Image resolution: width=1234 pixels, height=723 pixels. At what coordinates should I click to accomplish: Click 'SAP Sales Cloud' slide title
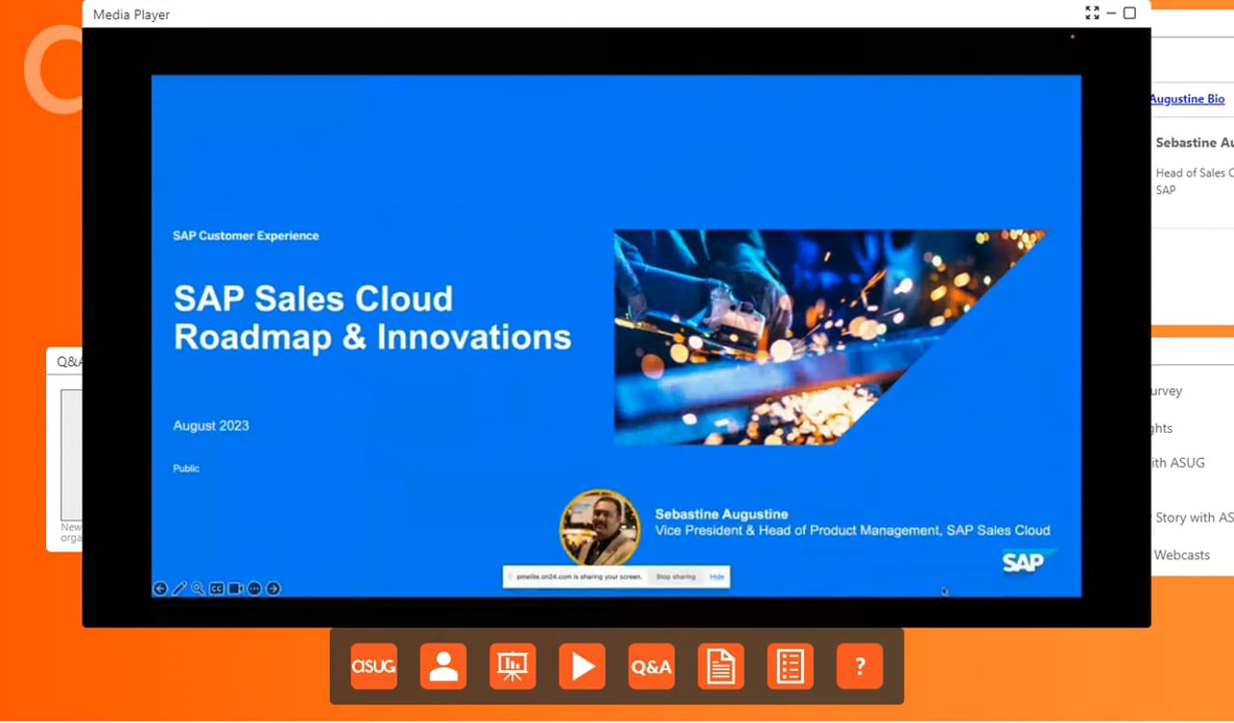pyautogui.click(x=313, y=299)
